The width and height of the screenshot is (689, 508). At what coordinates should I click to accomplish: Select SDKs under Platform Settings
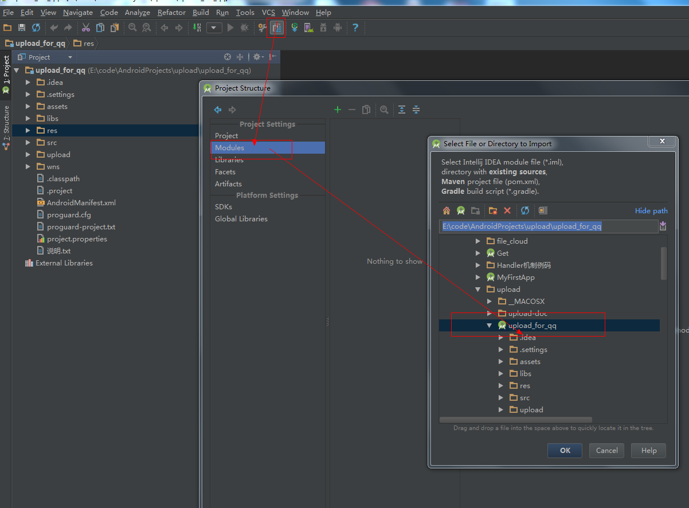pos(224,206)
